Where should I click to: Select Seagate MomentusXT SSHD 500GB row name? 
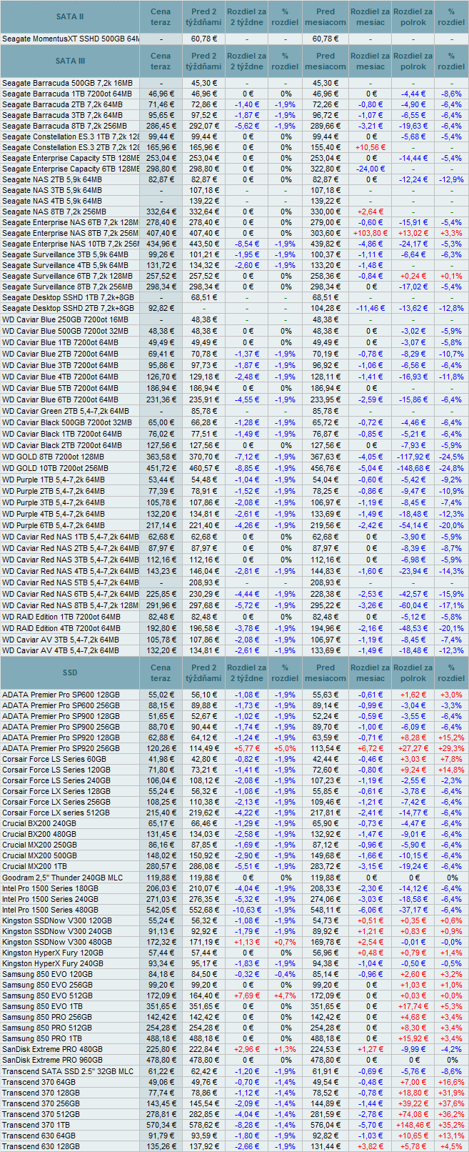click(x=70, y=39)
